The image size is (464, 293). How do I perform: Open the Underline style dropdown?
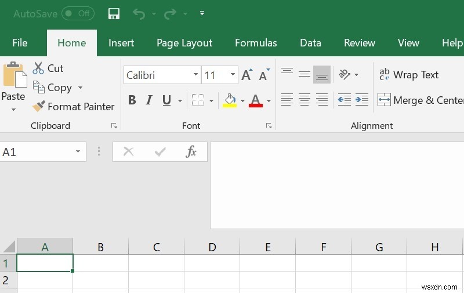coord(180,101)
